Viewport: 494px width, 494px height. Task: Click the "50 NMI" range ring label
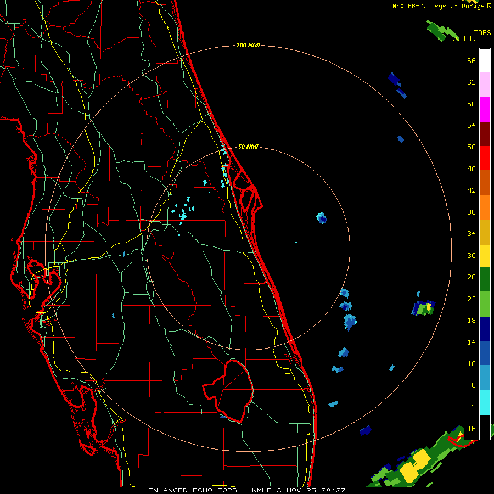248,147
